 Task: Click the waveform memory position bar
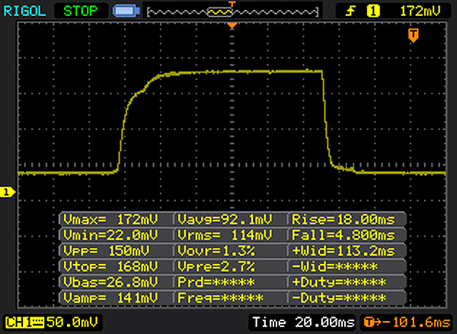tap(232, 12)
